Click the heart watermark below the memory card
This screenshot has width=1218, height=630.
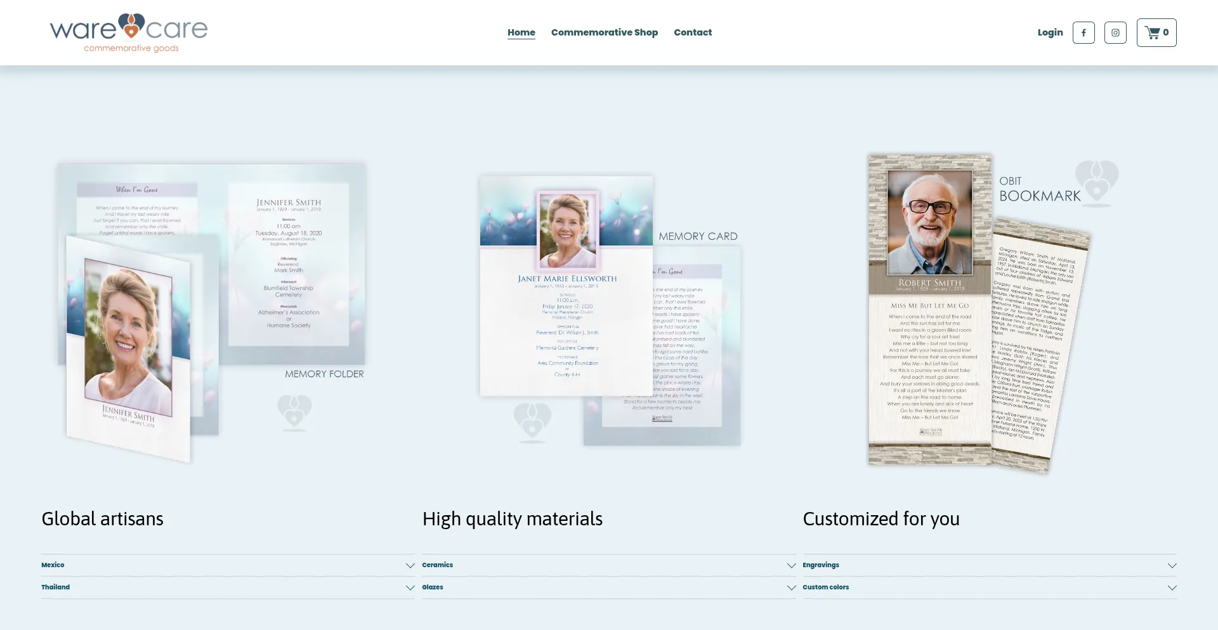tap(532, 421)
